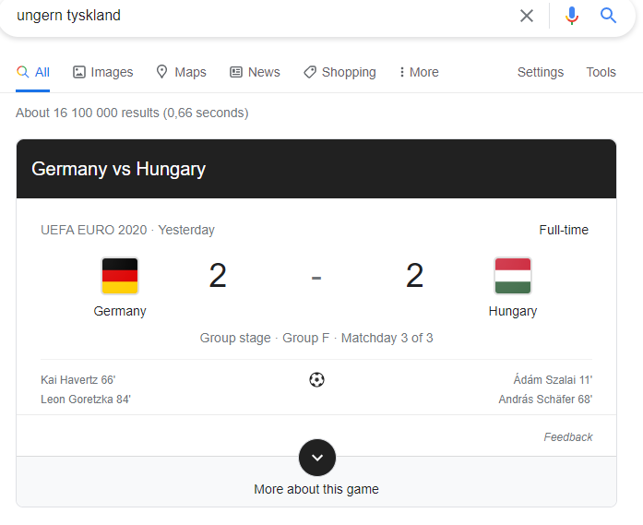
Task: Open the News results tab
Action: point(255,72)
